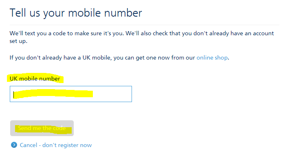Click the word "account" in the first paragraph
Image resolution: width=290 pixels, height=160 pixels.
(264, 33)
